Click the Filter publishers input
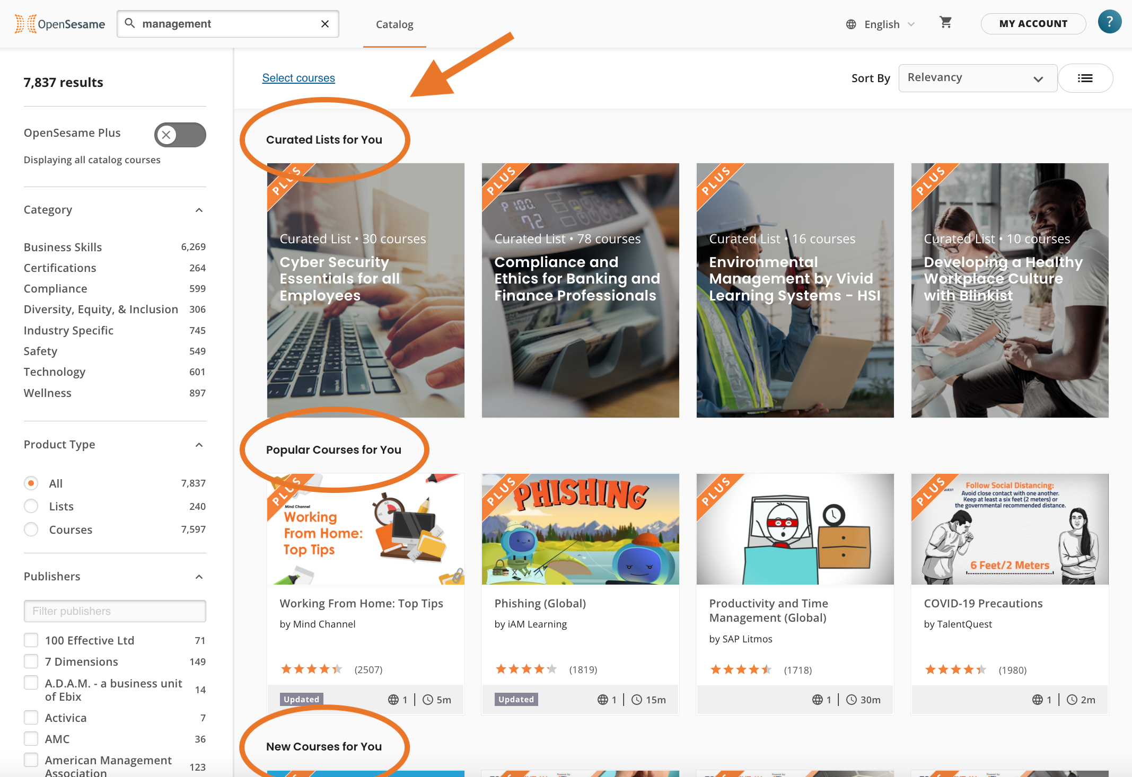The height and width of the screenshot is (777, 1132). (x=115, y=611)
